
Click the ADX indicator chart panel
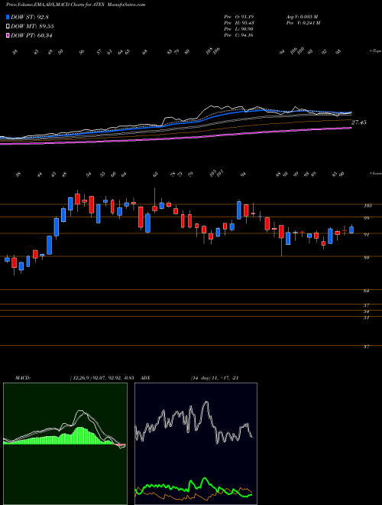coord(196,444)
